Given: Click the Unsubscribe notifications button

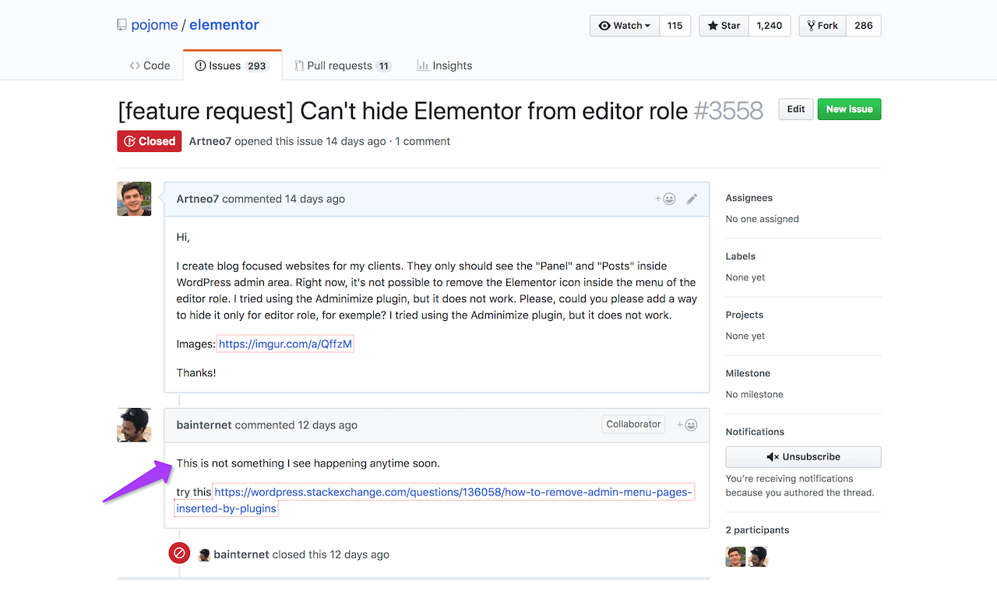Looking at the screenshot, I should tap(803, 456).
